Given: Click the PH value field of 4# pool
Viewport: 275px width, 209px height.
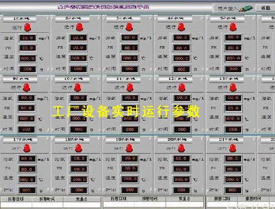Looking at the screenshot, I should pos(181,48).
